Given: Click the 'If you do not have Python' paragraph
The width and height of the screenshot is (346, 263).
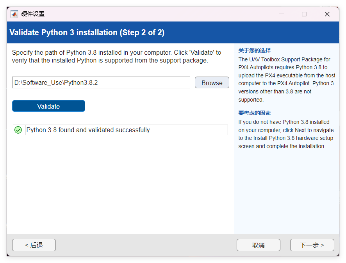Looking at the screenshot, I should (x=285, y=134).
